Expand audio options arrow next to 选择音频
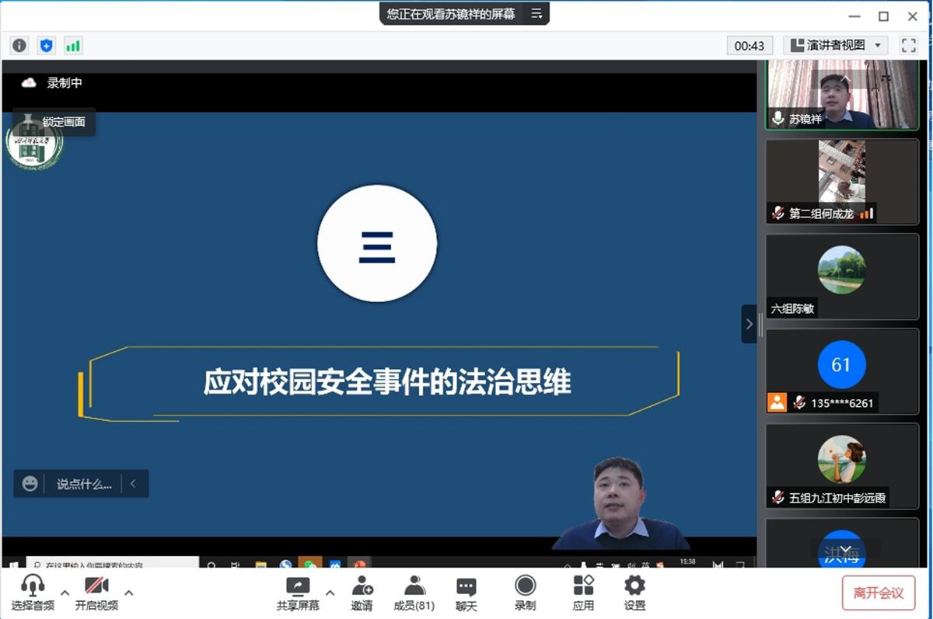The image size is (933, 619). [65, 593]
